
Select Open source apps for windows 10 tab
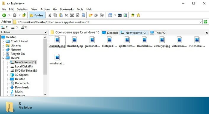pos(75,32)
